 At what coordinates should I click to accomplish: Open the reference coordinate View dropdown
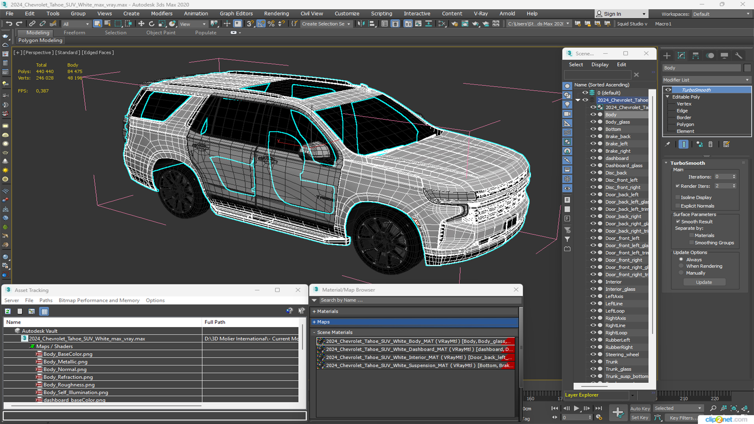tap(192, 24)
